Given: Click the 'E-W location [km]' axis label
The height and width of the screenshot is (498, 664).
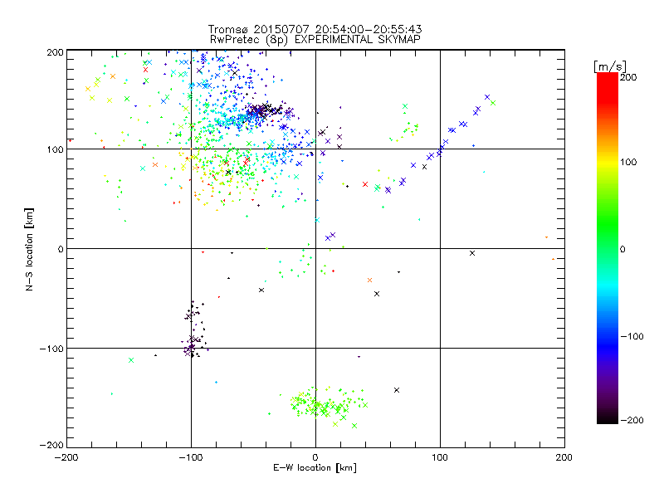Looking at the screenshot, I should (x=315, y=467).
